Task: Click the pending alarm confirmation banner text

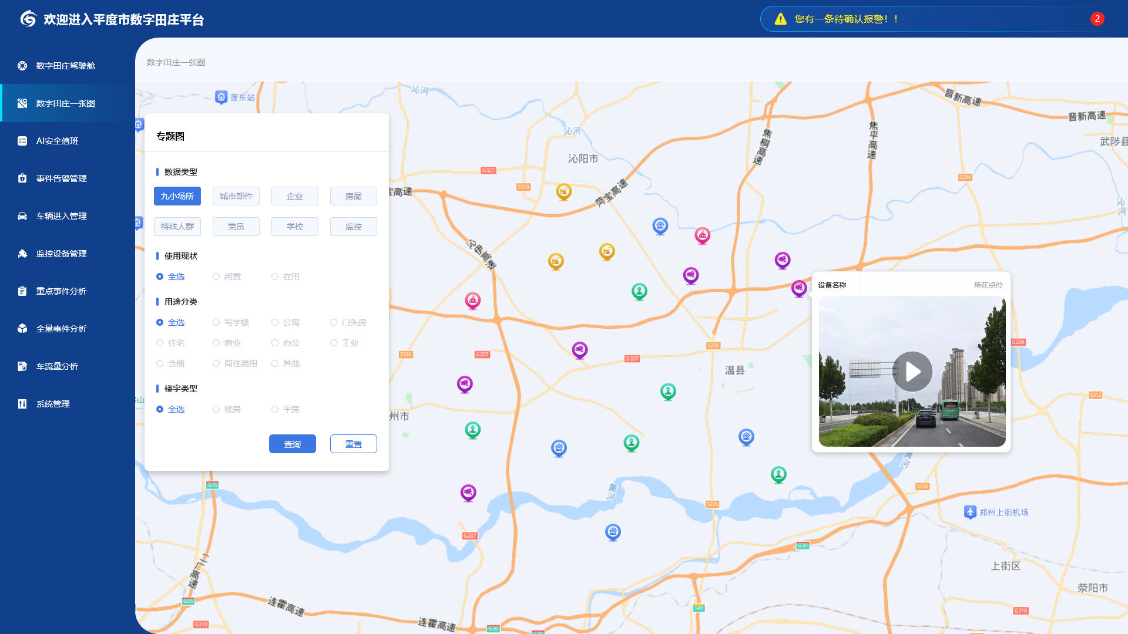Action: [x=846, y=19]
